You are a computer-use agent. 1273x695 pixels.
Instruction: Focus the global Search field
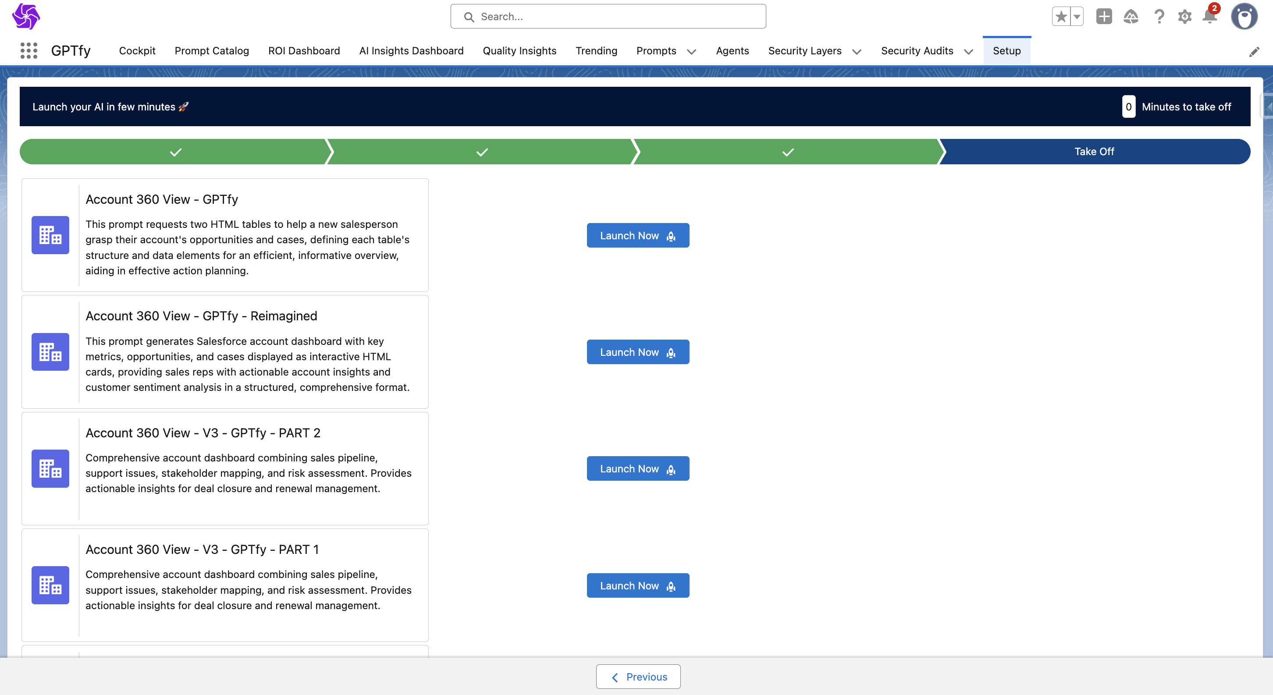pos(608,17)
